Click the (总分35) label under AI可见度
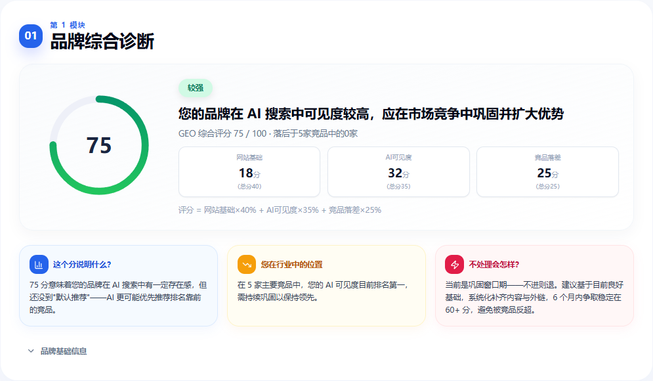Viewport: 653px width, 381px height. click(398, 187)
